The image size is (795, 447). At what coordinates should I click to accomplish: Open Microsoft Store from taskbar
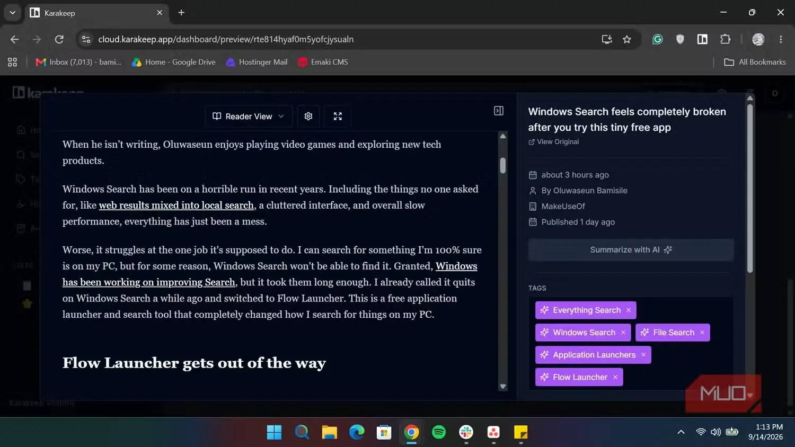[384, 432]
